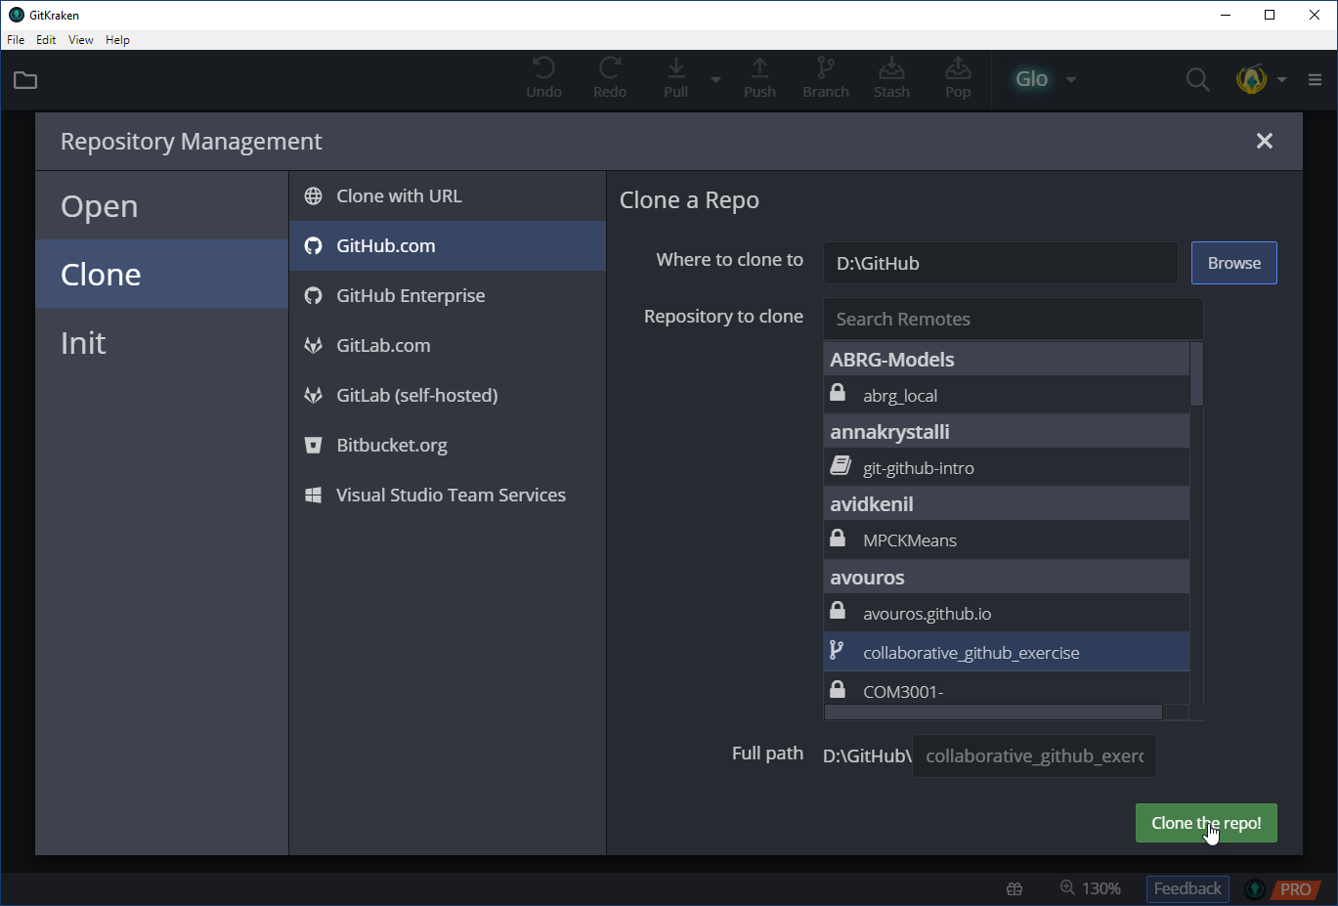Select the avouros.github.io repository
Screen dimensions: 1338x906
[x=1007, y=613]
